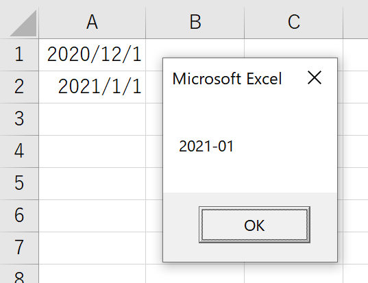Select column B header
The image size is (368, 283).
(x=195, y=22)
